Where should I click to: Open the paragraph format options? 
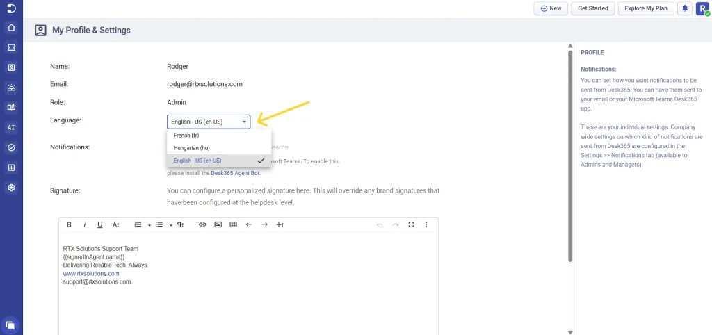pos(180,224)
